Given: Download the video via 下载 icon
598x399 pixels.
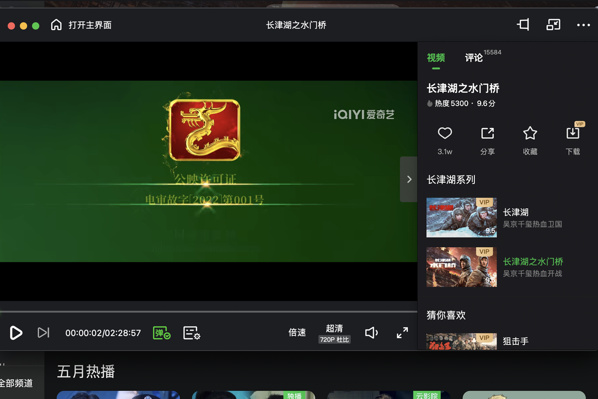Looking at the screenshot, I should pyautogui.click(x=573, y=134).
